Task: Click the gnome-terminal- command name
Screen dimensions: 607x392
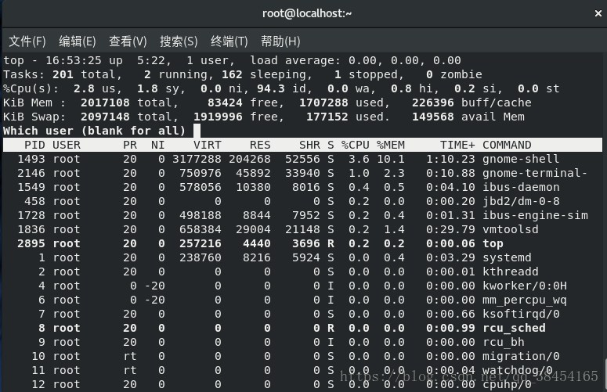Action: 535,173
